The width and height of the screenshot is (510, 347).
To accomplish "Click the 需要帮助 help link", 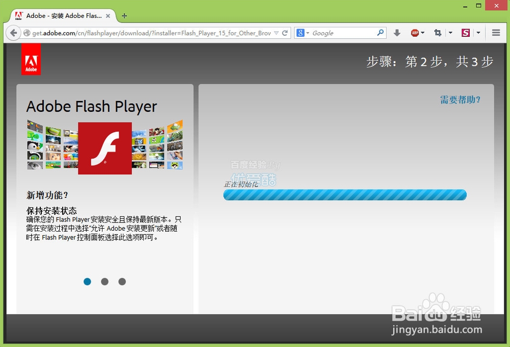I will coord(461,100).
